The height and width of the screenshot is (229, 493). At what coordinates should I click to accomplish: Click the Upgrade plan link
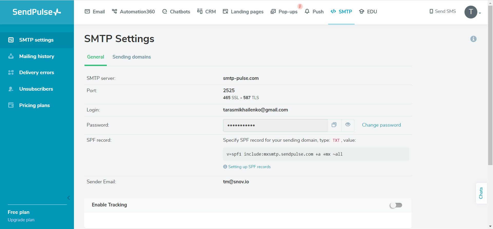click(x=21, y=220)
